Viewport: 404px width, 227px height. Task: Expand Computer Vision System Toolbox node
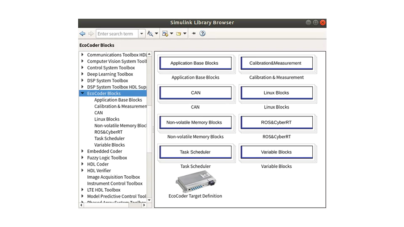(82, 61)
